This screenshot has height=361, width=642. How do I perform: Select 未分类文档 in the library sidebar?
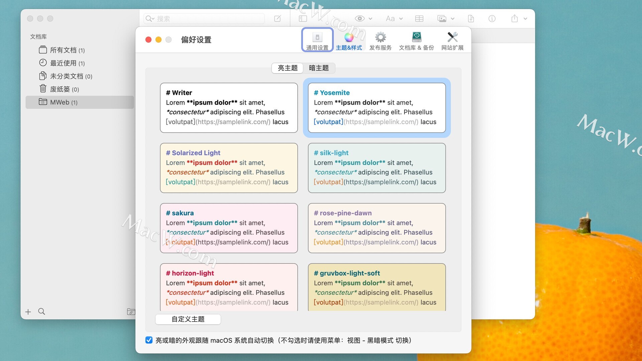[x=80, y=76]
